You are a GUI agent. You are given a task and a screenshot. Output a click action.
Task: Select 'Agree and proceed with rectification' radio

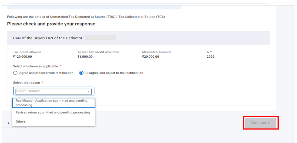(x=15, y=73)
